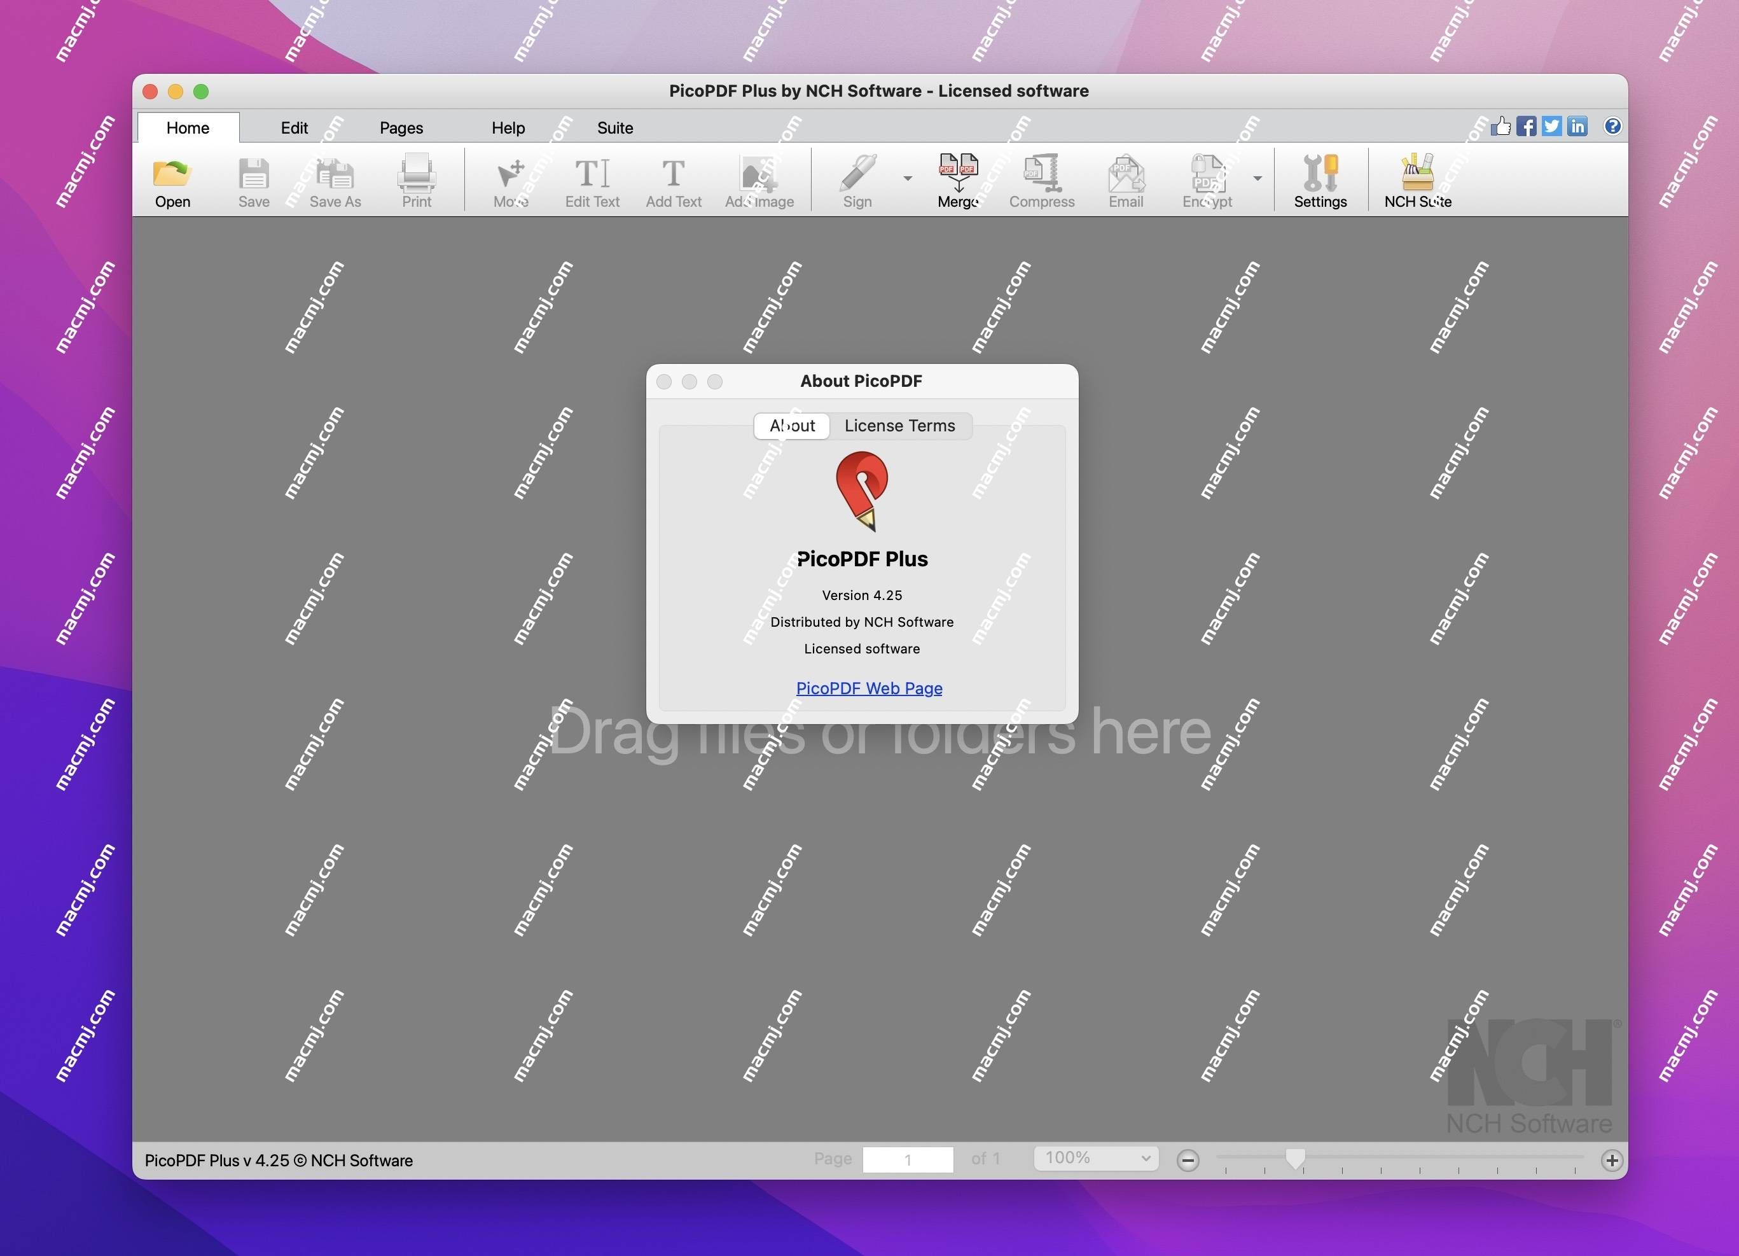Open a PDF with the Open icon
1739x1256 pixels.
172,182
